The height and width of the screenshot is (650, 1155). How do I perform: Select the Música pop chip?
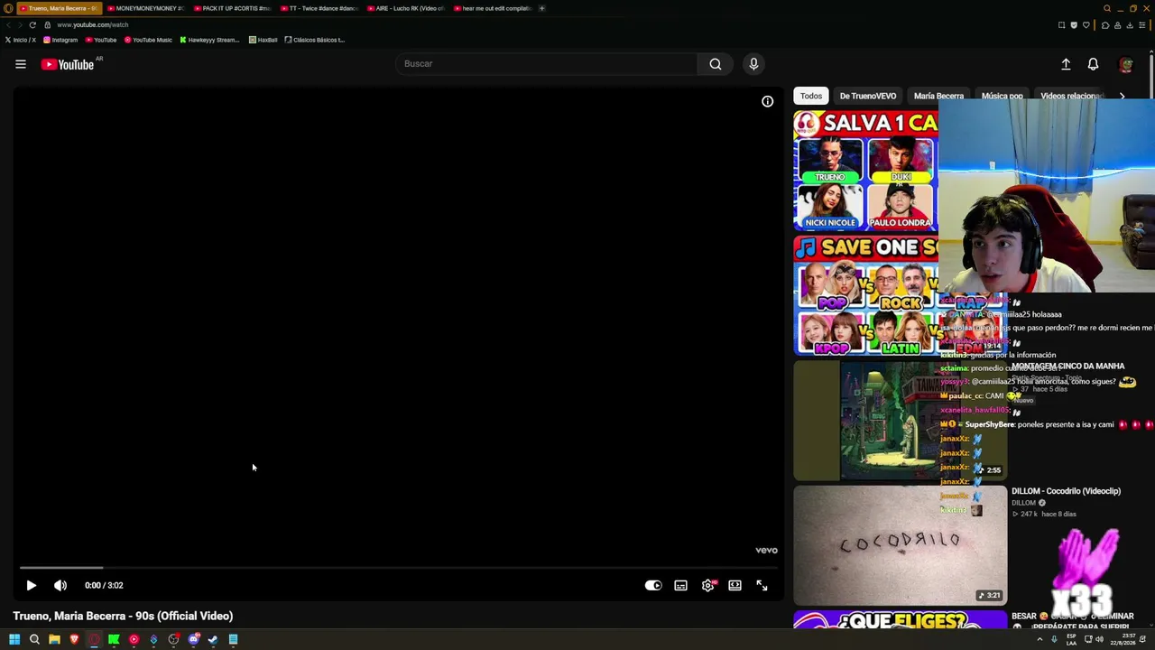pos(1002,96)
